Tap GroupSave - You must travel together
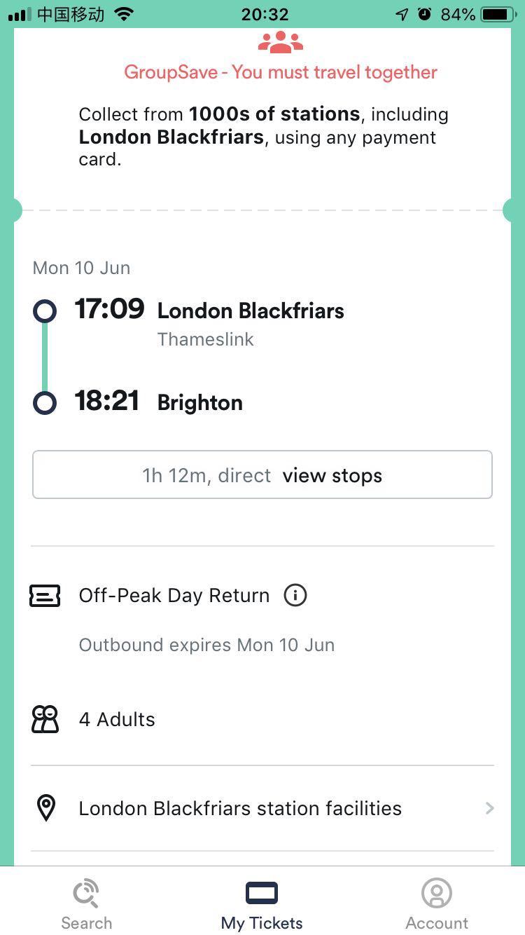525x935 pixels. (x=281, y=72)
